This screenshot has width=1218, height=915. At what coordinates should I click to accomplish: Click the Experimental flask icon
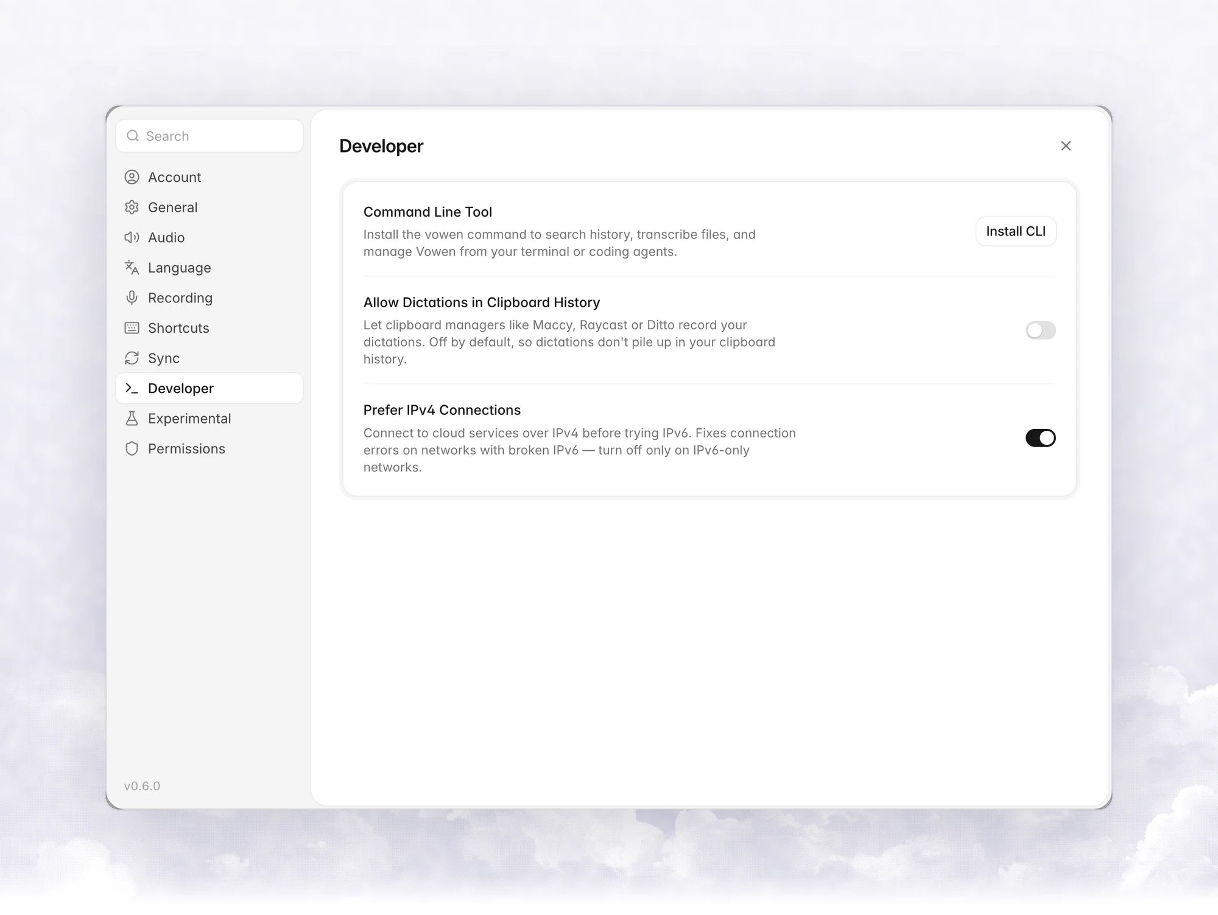point(132,419)
